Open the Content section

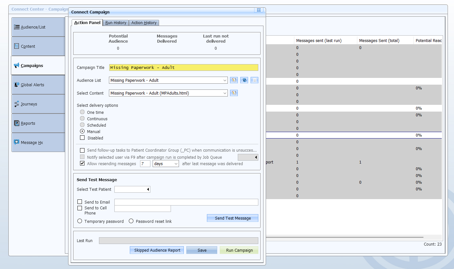pyautogui.click(x=38, y=46)
